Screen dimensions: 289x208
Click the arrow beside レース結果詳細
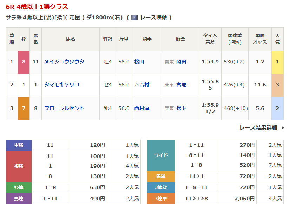(283, 128)
